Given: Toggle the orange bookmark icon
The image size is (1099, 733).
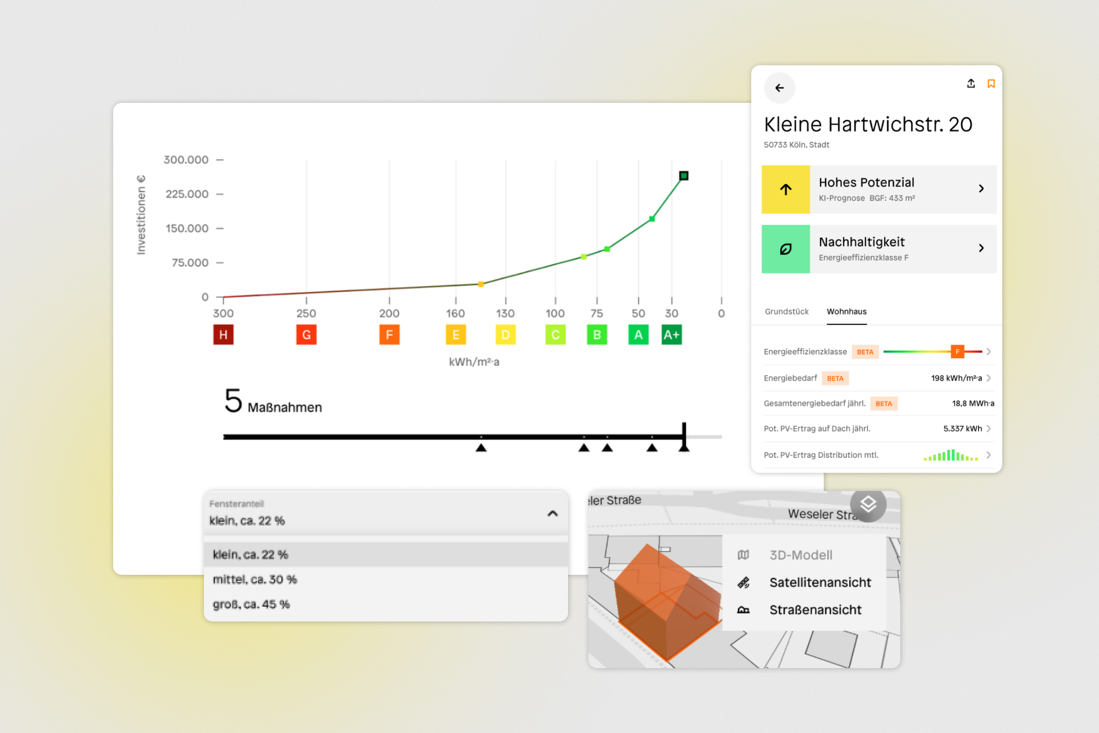Looking at the screenshot, I should pyautogui.click(x=991, y=84).
